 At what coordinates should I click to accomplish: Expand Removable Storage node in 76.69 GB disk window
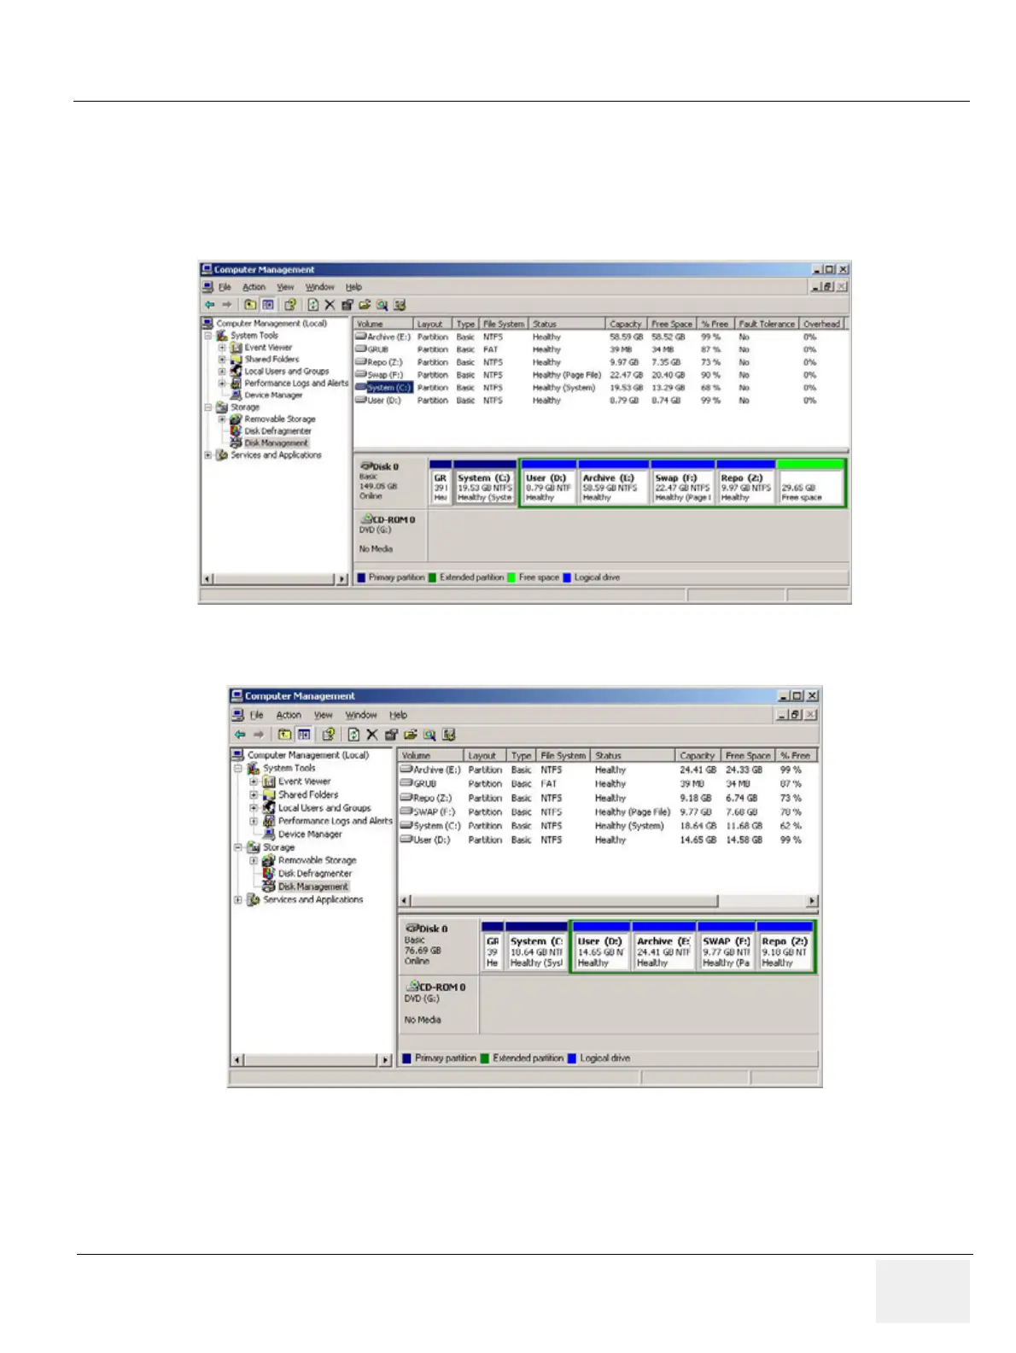[254, 860]
